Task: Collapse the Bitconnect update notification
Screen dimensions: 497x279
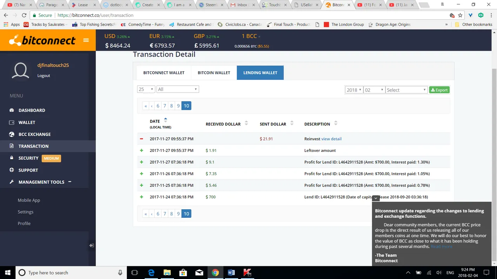Action: click(375, 198)
